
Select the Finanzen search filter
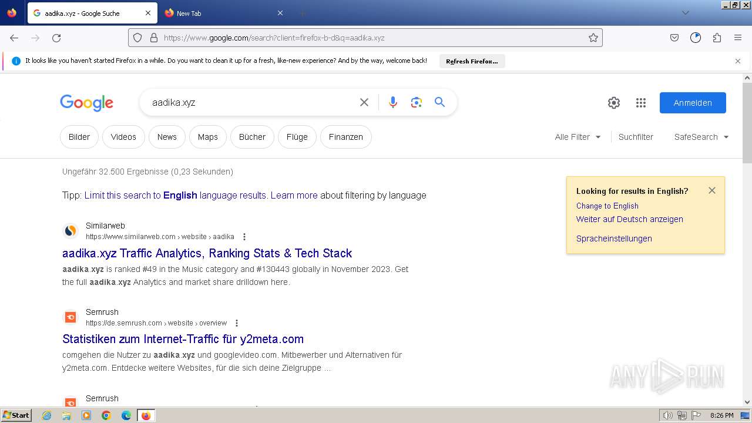[346, 137]
